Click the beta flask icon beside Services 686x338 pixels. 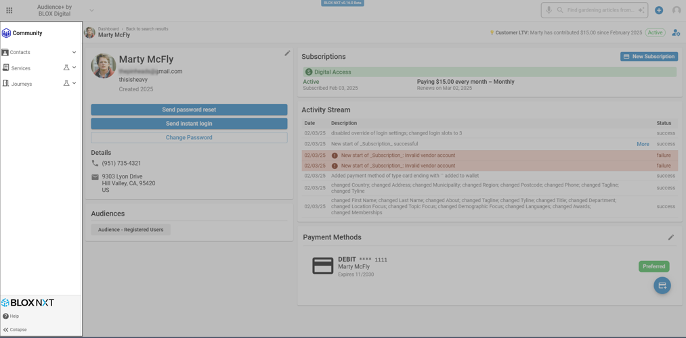[66, 68]
